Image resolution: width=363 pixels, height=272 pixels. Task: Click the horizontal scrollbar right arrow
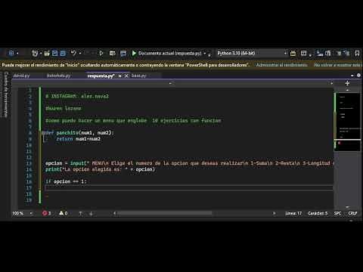click(x=274, y=213)
